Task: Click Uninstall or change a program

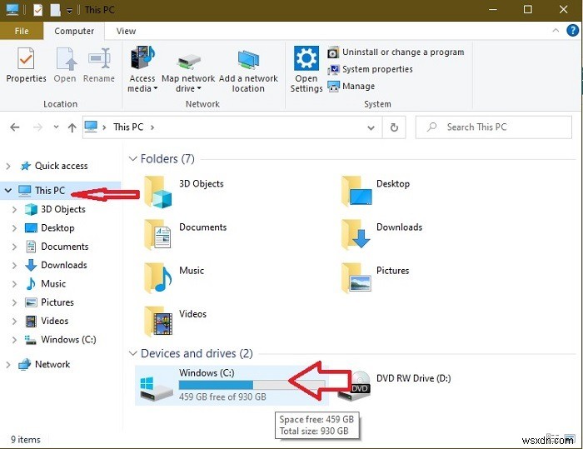Action: click(x=396, y=52)
